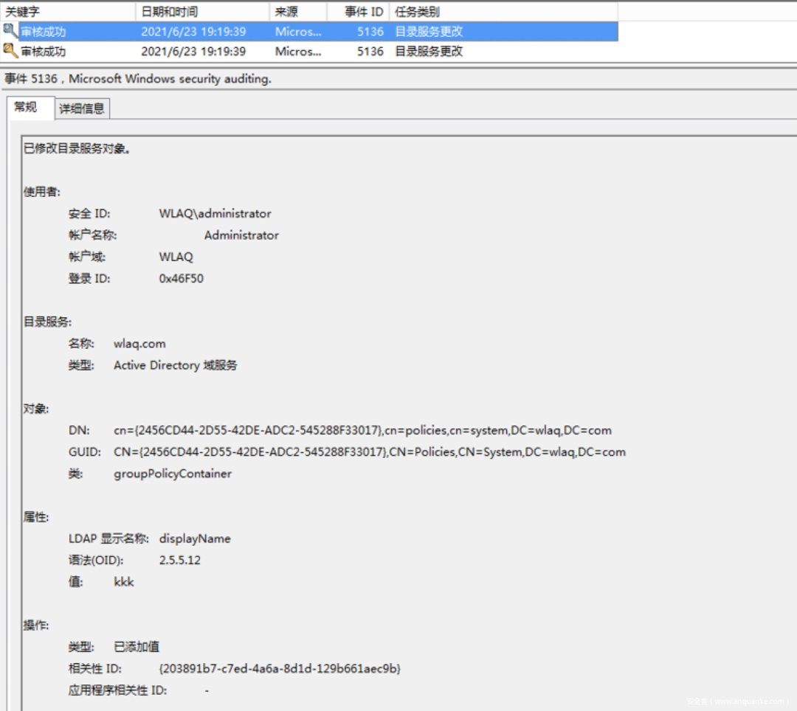Click the account domain value WLAQ
Screen dimensions: 797x711
[x=176, y=257]
